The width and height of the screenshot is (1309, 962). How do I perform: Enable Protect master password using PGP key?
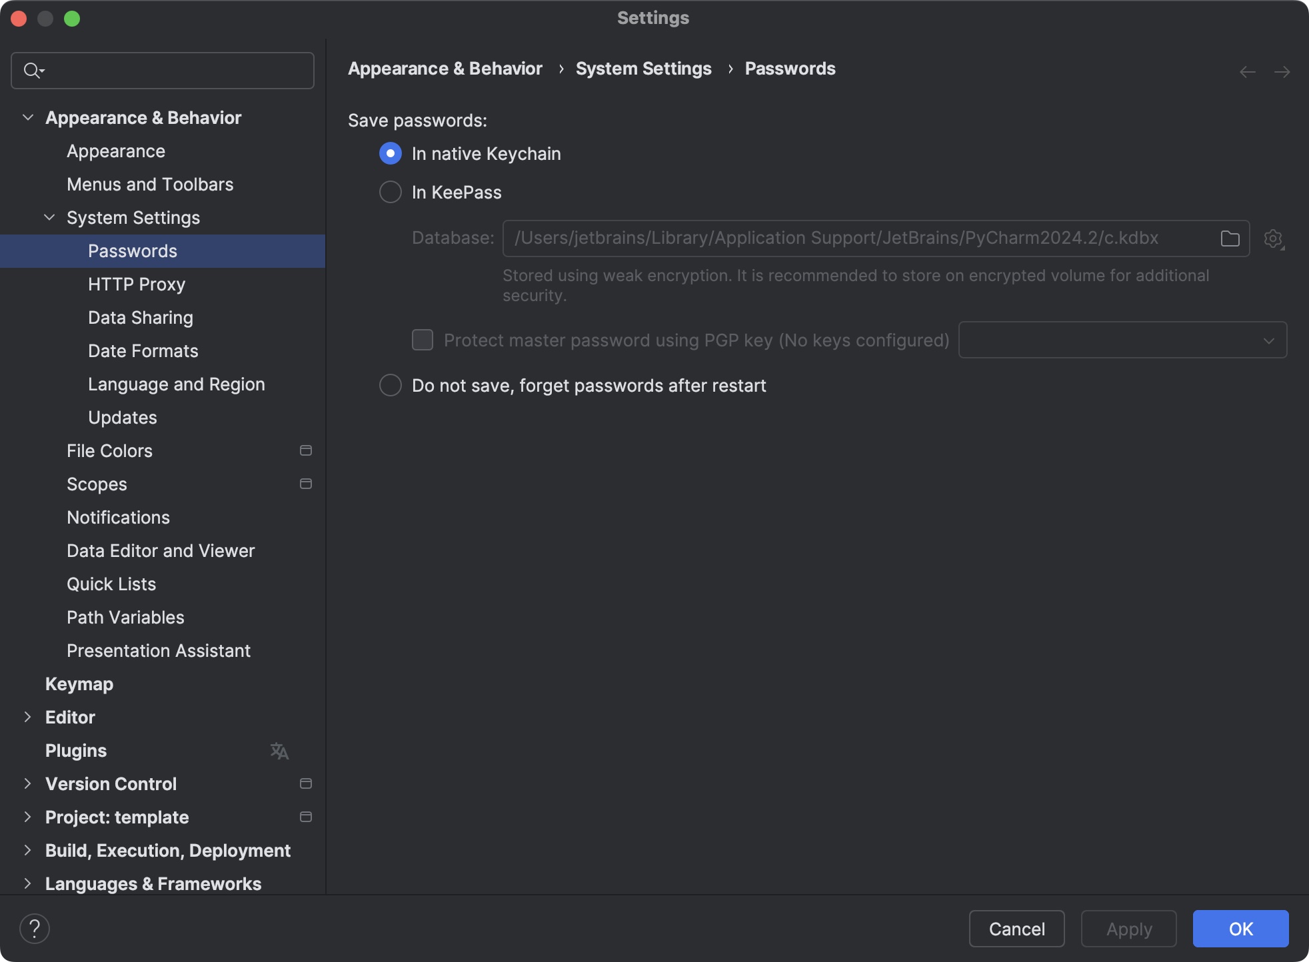[421, 340]
